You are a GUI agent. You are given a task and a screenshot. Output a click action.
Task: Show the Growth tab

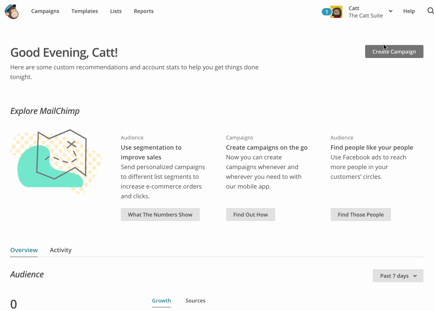click(x=161, y=300)
